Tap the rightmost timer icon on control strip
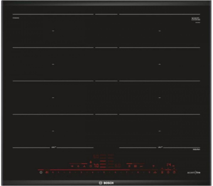This screenshot has height=186, width=213. [x=174, y=172]
